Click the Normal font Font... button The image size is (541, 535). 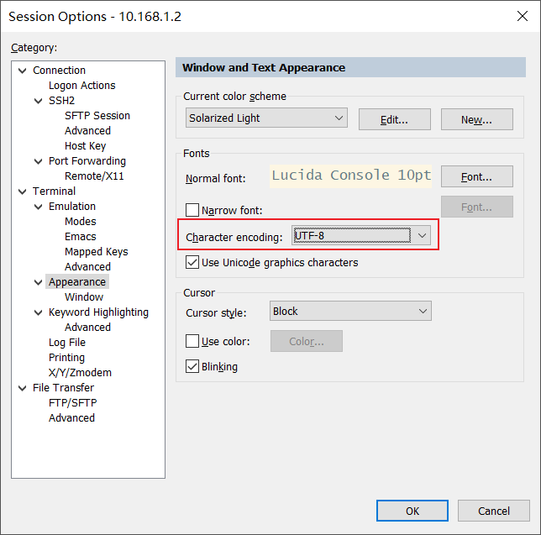pos(476,176)
